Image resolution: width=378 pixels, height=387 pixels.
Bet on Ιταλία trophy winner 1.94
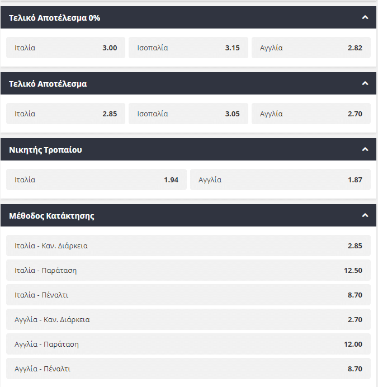[96, 180]
